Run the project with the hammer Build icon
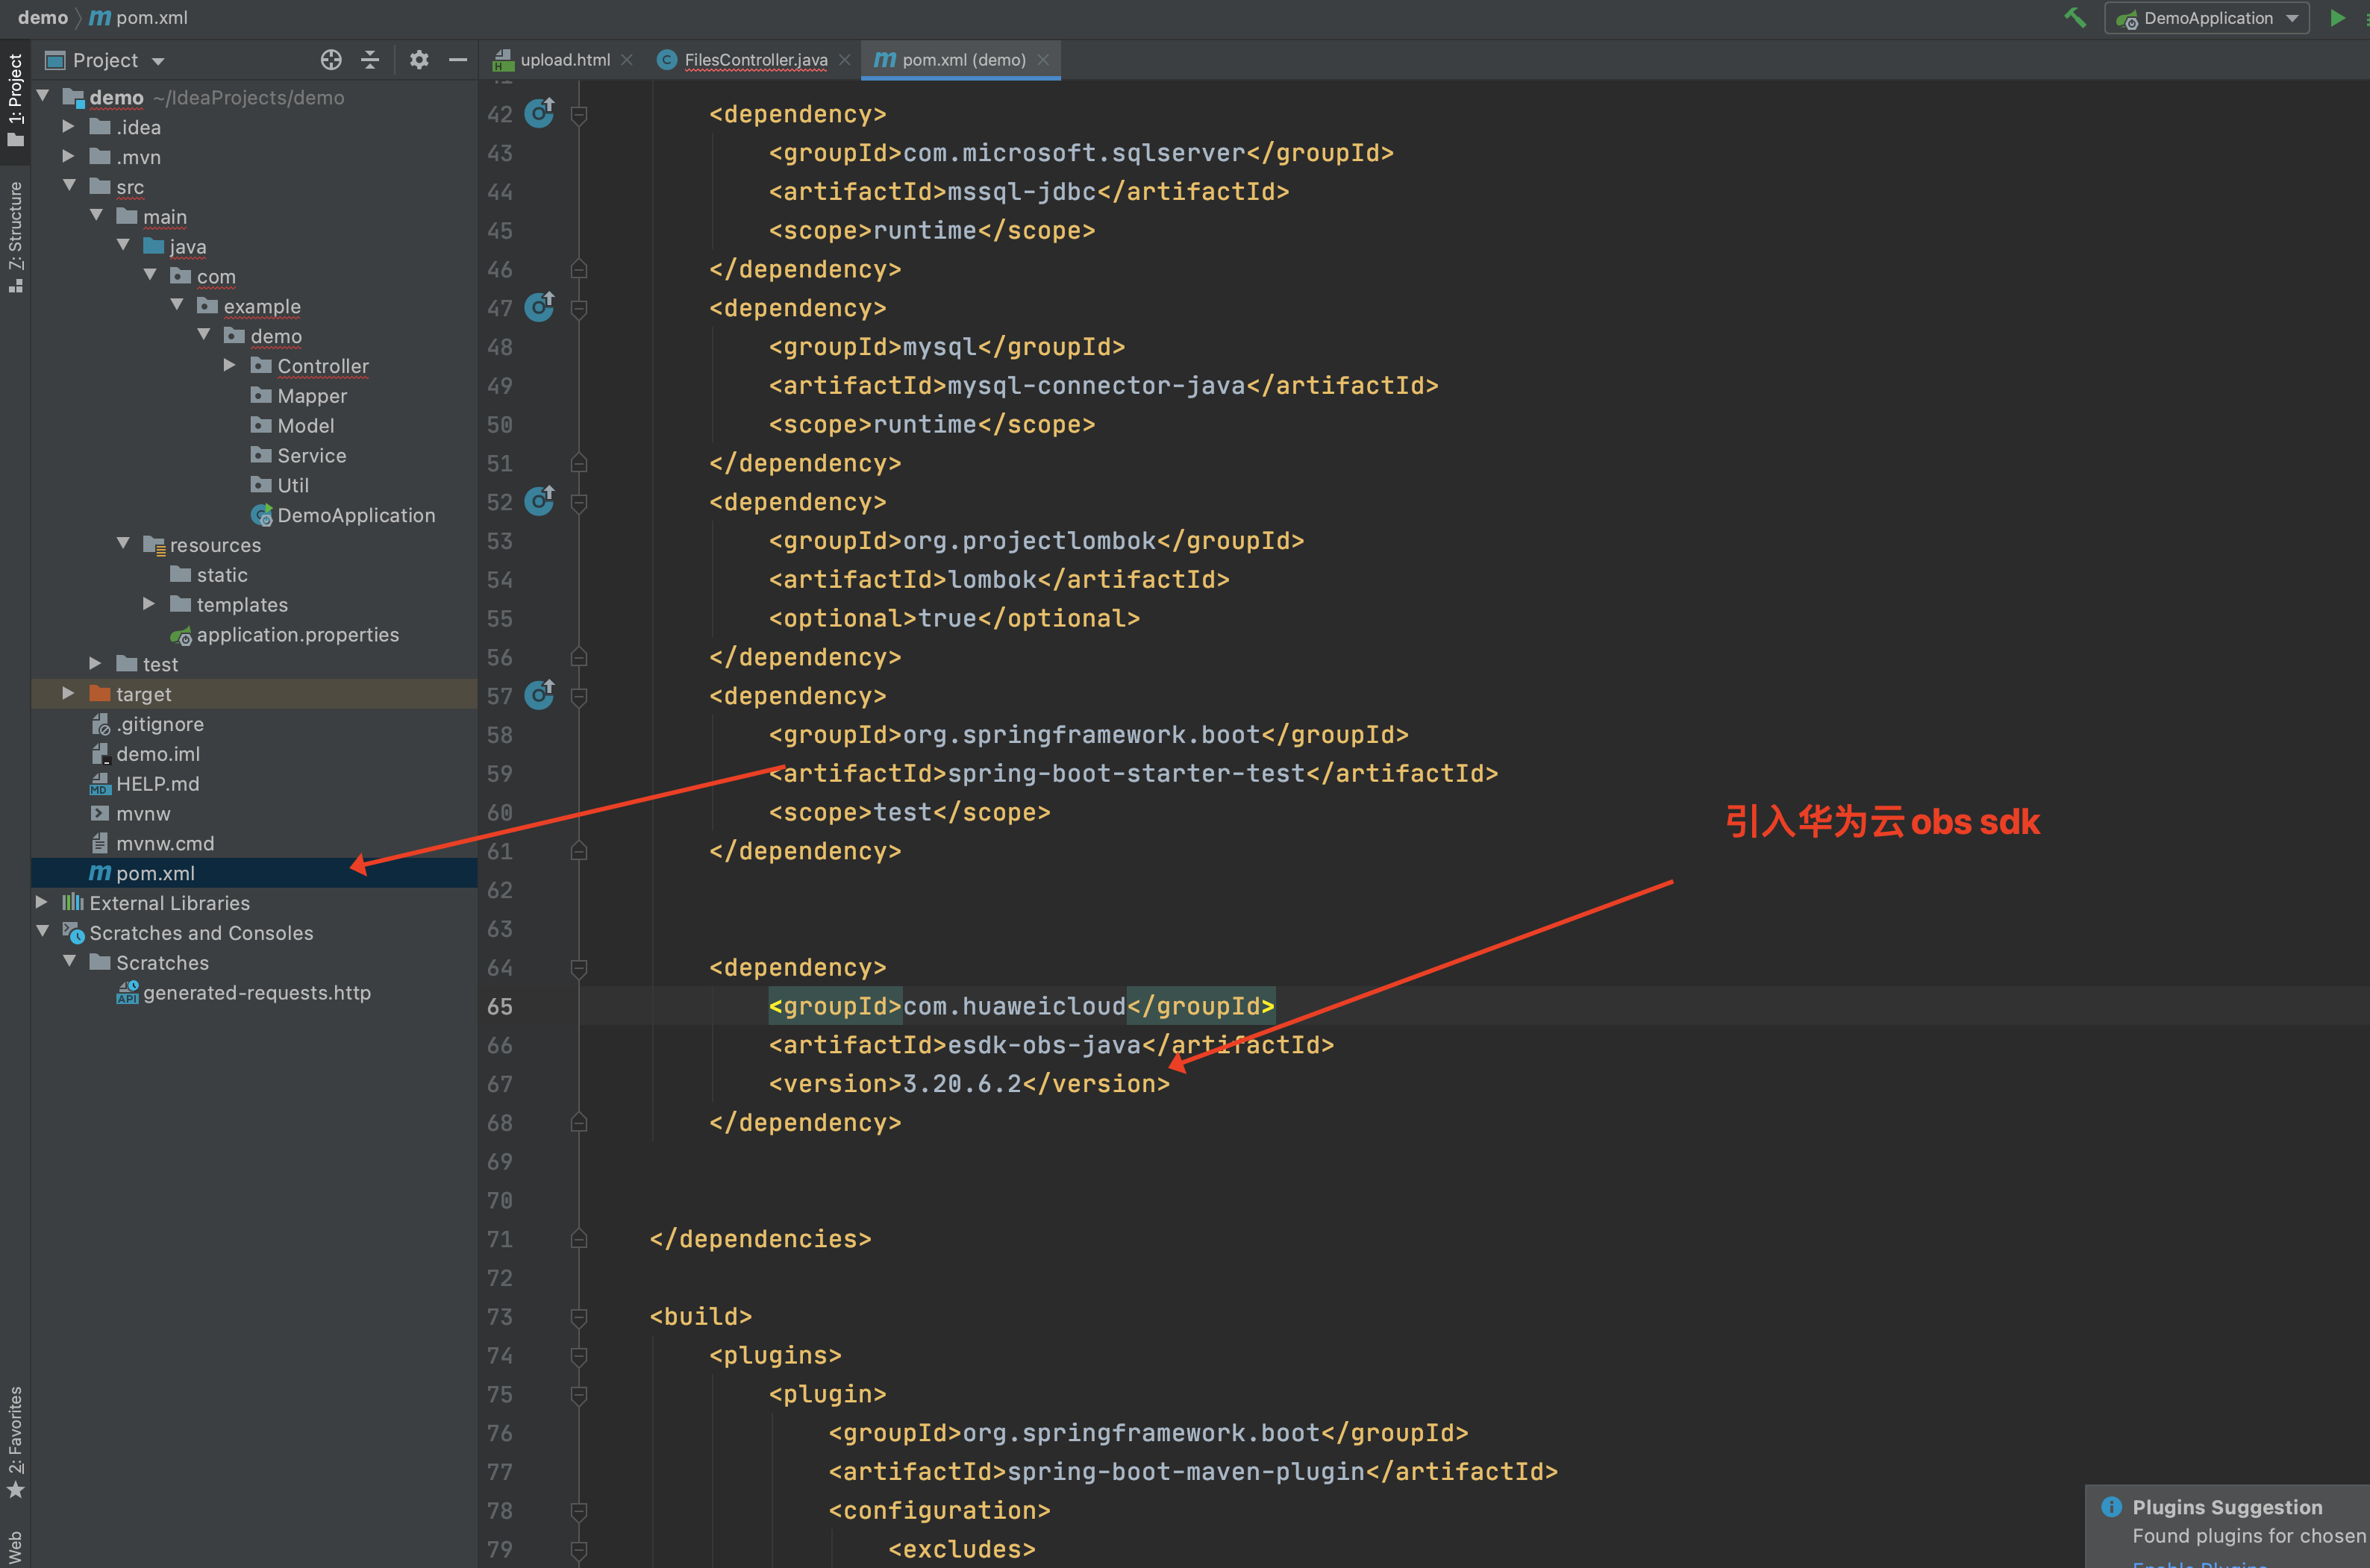This screenshot has width=2370, height=1568. (x=2075, y=17)
